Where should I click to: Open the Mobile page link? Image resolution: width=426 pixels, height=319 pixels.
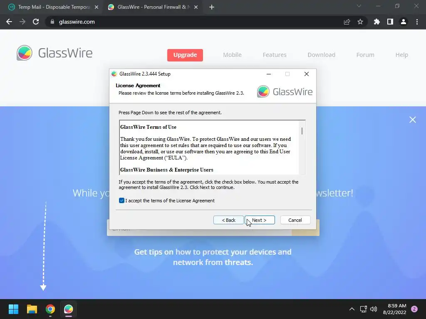[232, 55]
